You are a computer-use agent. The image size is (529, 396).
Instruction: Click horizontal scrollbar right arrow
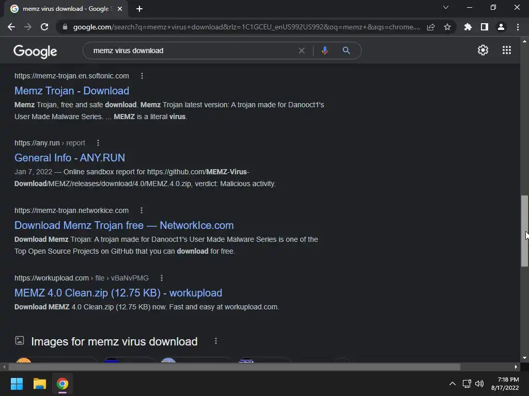tap(516, 367)
